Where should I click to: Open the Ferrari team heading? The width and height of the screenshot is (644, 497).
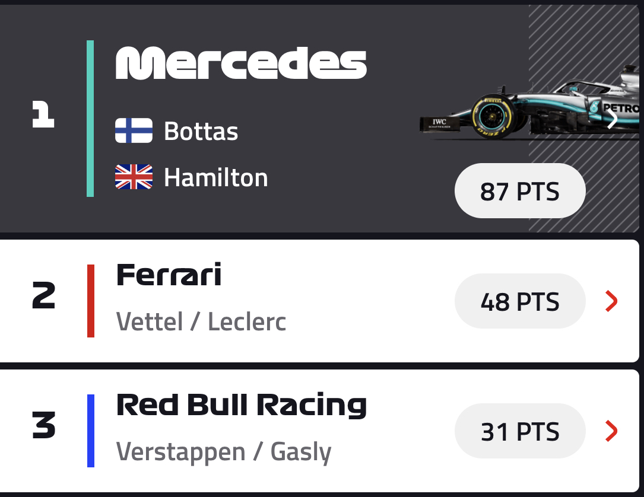pos(169,275)
